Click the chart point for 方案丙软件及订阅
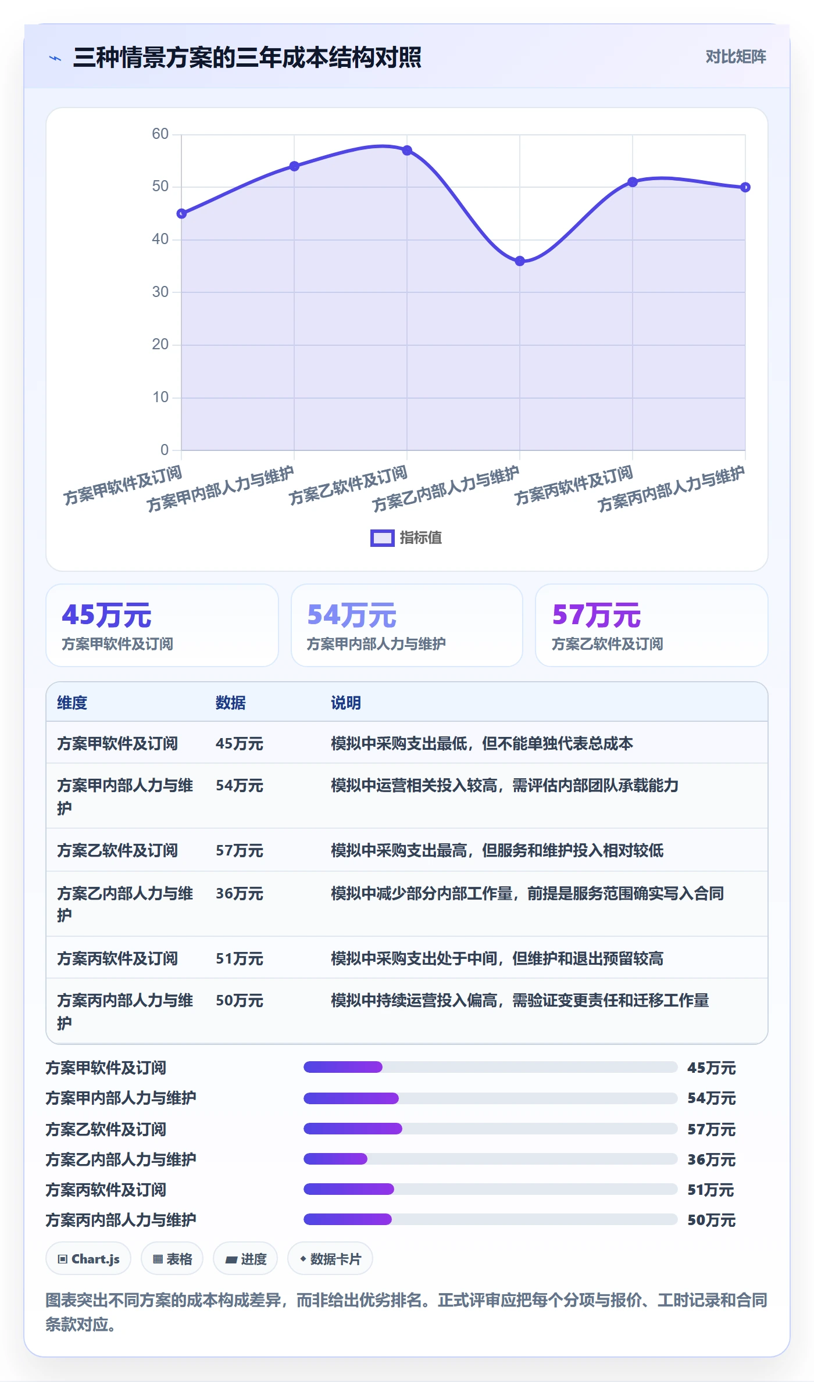The image size is (814, 1382). coord(633,182)
